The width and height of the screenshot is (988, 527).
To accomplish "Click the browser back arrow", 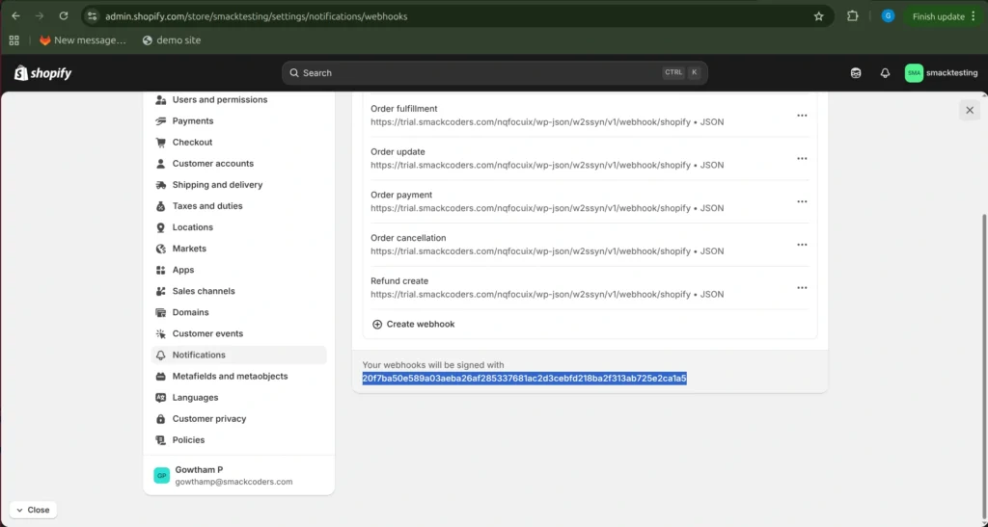I will (15, 16).
